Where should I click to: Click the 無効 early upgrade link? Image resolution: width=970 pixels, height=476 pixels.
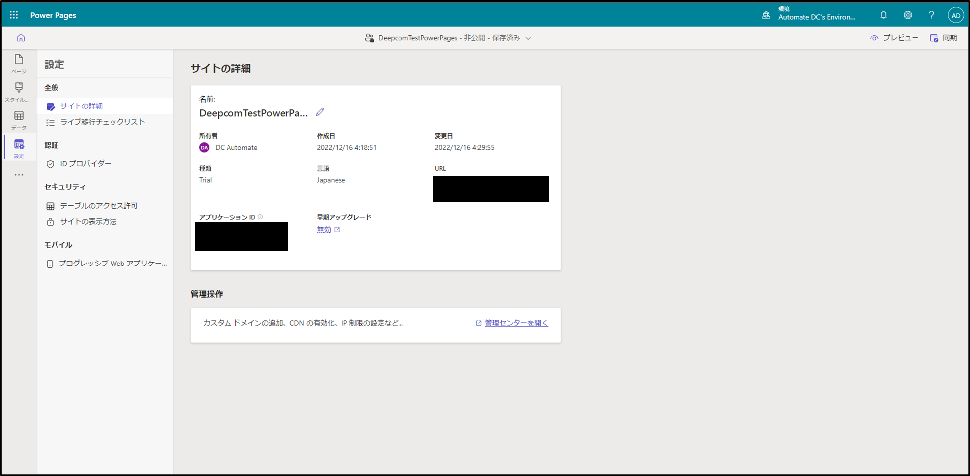[324, 230]
